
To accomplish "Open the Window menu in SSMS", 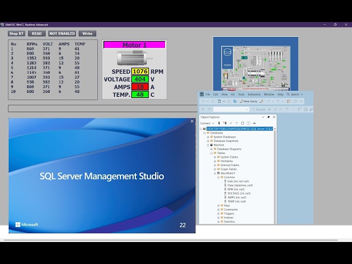I will pyautogui.click(x=269, y=95).
